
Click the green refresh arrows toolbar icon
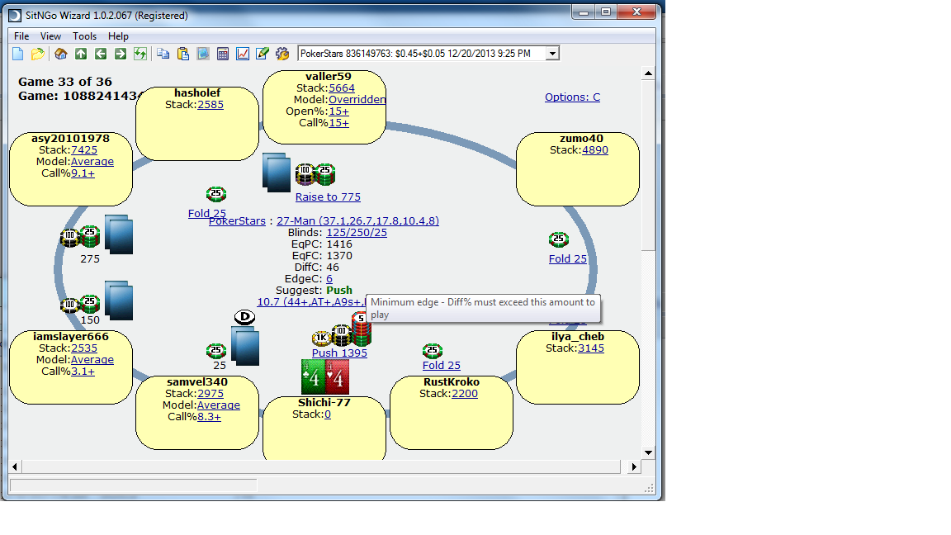140,54
